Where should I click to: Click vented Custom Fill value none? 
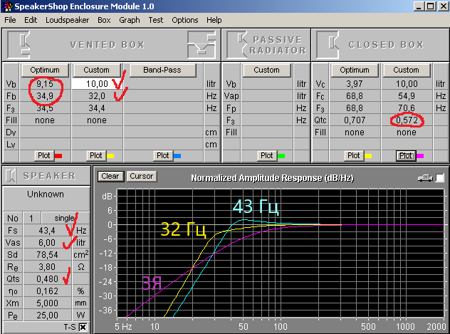coord(97,120)
